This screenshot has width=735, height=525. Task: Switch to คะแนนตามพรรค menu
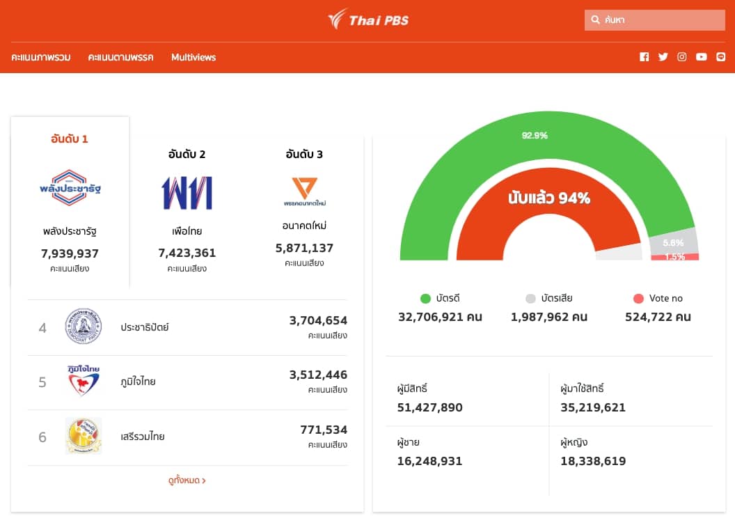120,57
